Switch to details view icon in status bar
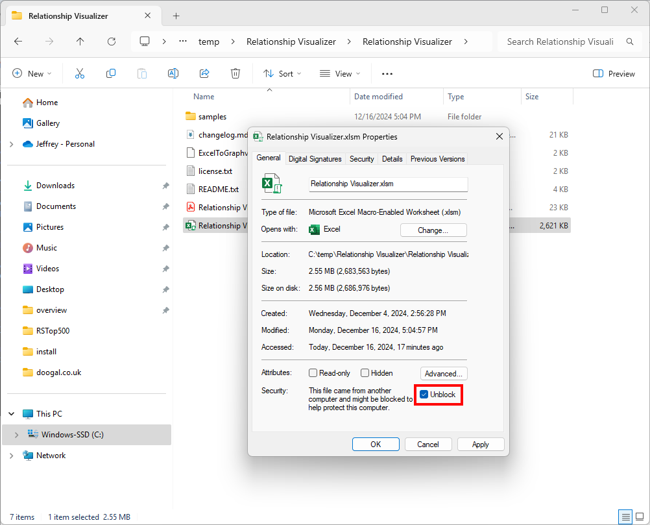The image size is (650, 525). (x=625, y=517)
